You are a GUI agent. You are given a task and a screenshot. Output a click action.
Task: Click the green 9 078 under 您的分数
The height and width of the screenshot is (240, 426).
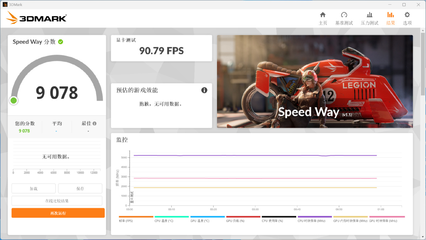pos(24,131)
